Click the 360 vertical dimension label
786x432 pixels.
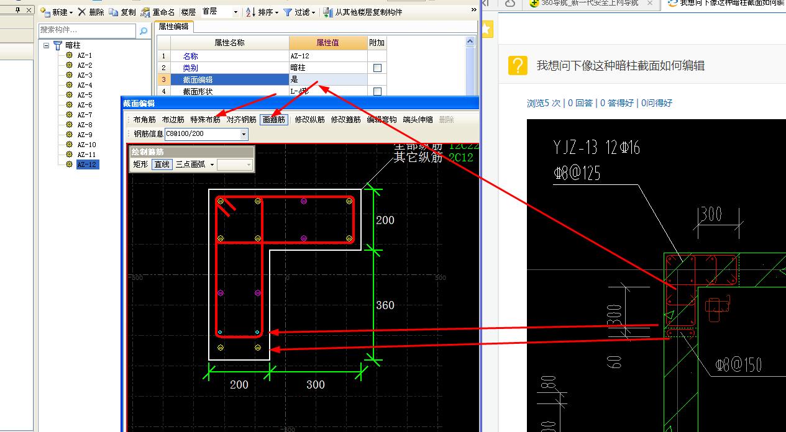tap(385, 305)
